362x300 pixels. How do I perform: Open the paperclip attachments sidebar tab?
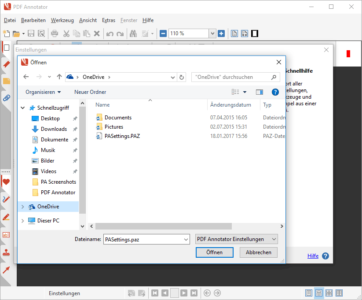coord(6,98)
